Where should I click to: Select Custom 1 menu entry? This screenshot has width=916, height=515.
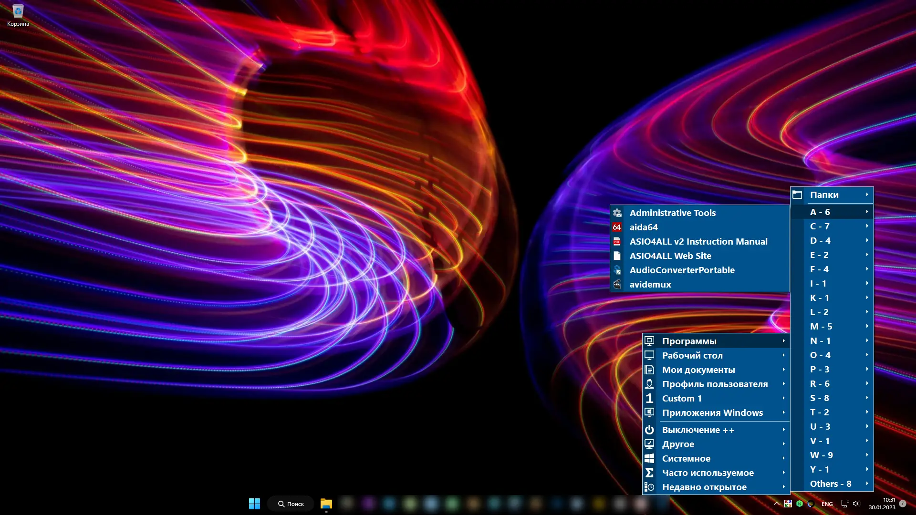tap(681, 399)
